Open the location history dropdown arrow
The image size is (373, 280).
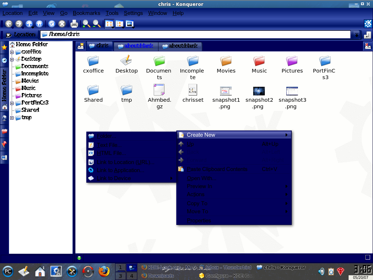[356, 35]
